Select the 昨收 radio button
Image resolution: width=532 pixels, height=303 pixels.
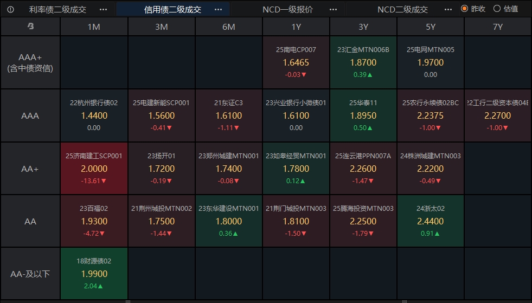[x=464, y=9]
